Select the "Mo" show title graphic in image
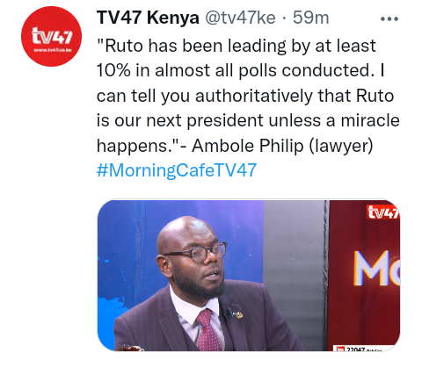The image size is (422, 367). 376,268
